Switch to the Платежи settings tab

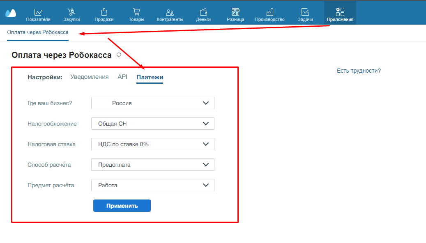click(150, 77)
